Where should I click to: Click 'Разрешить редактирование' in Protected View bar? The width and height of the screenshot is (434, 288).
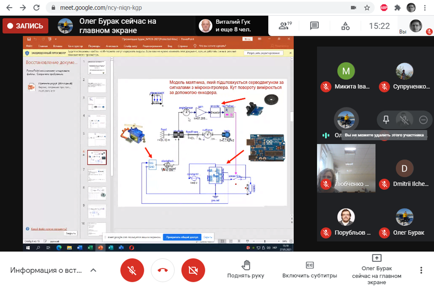pyautogui.click(x=263, y=53)
